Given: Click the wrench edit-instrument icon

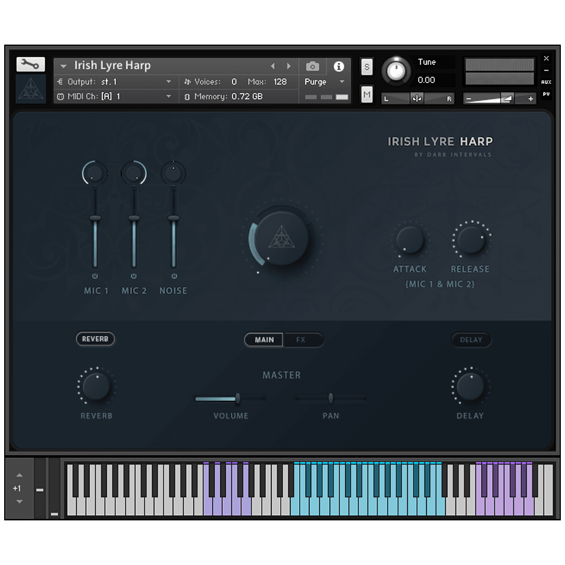Looking at the screenshot, I should [30, 64].
